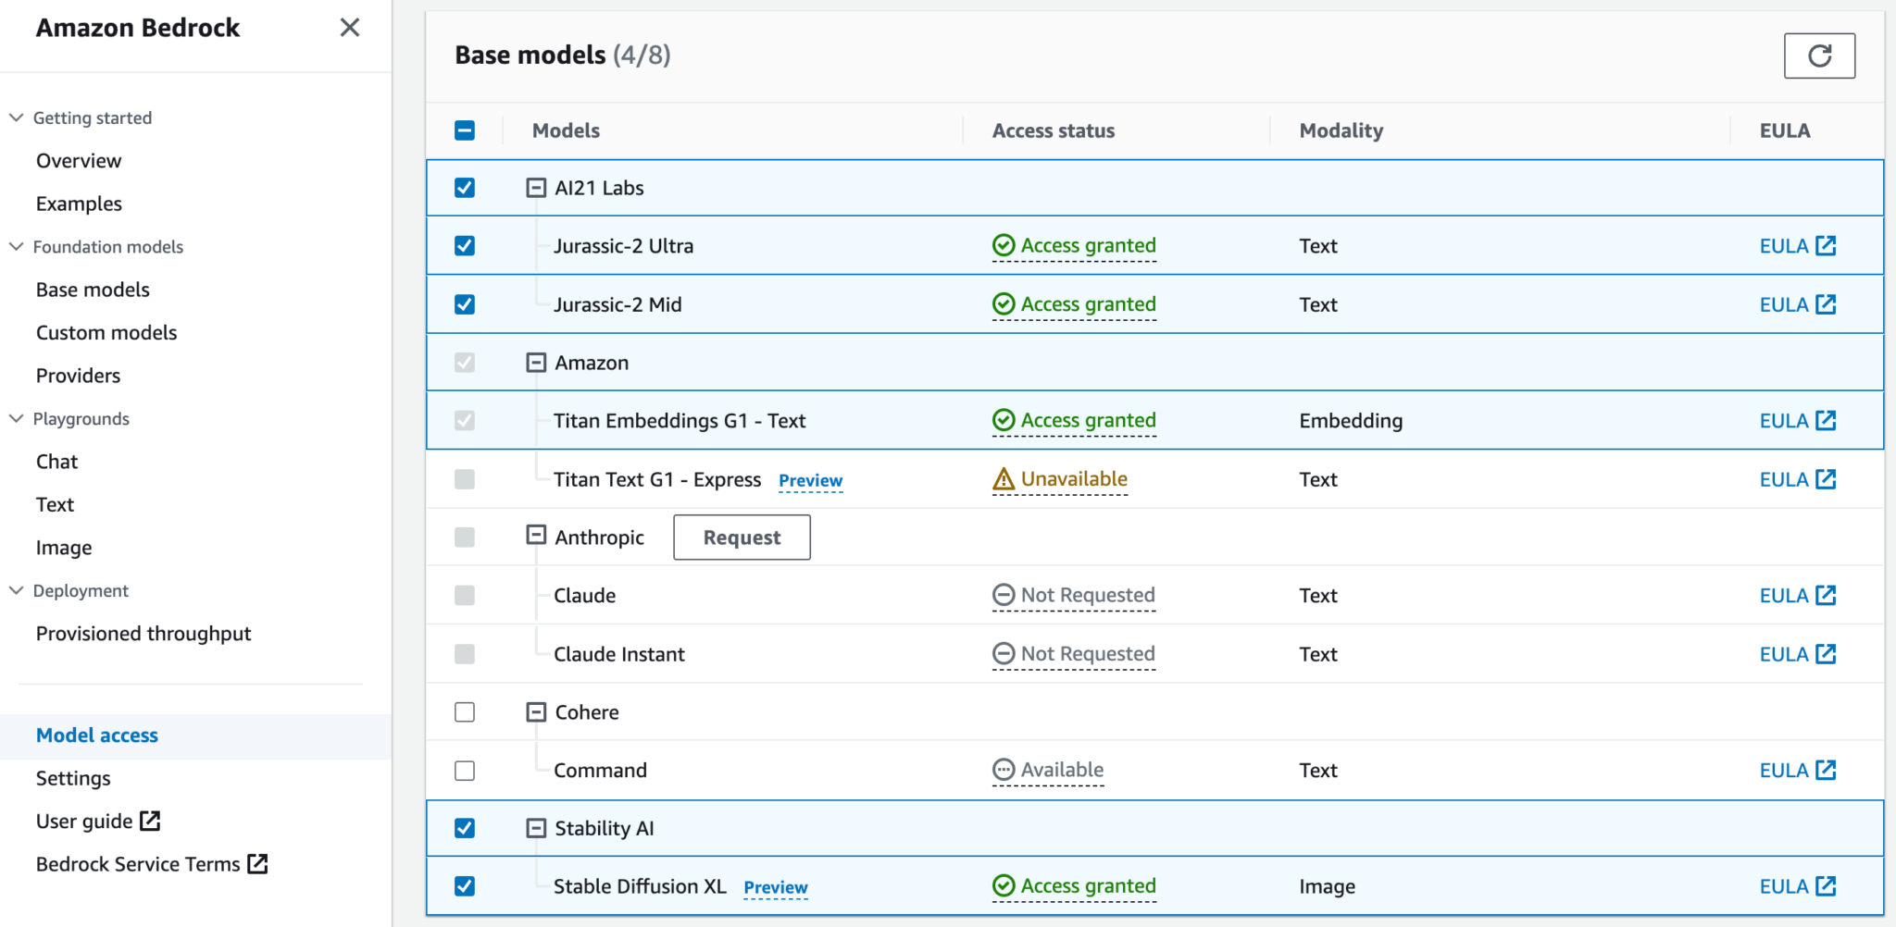Open the EULA external link for Stable Diffusion XL
This screenshot has height=927, width=1896.
1797,886
